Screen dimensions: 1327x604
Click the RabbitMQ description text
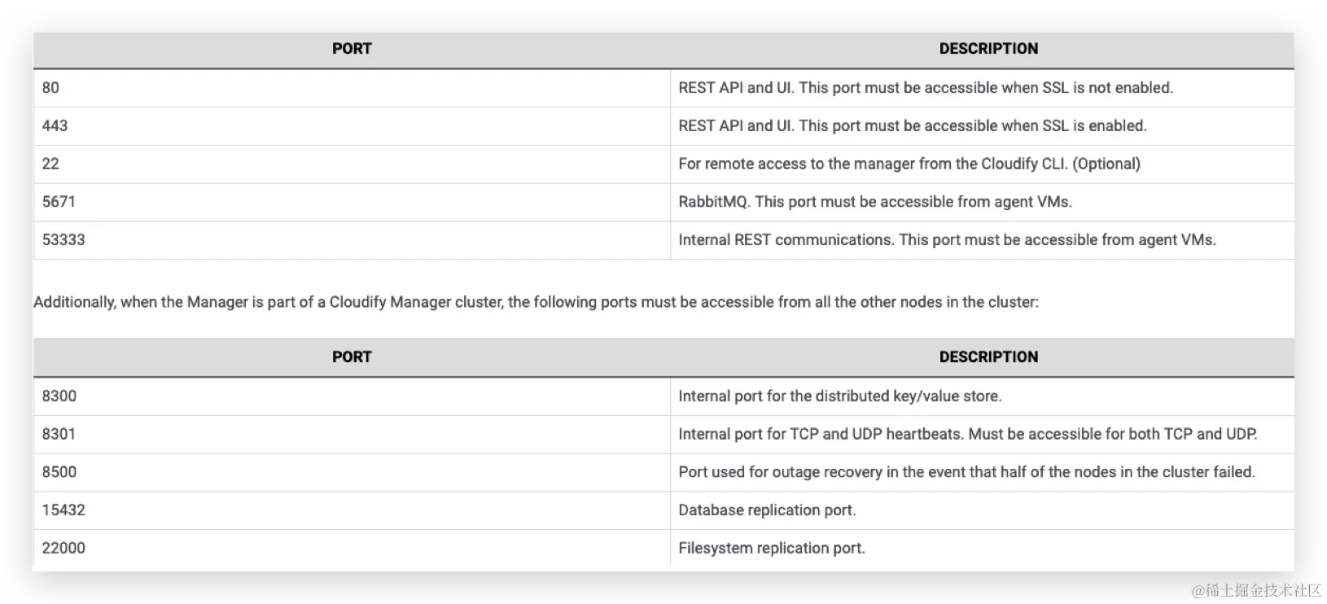(875, 202)
